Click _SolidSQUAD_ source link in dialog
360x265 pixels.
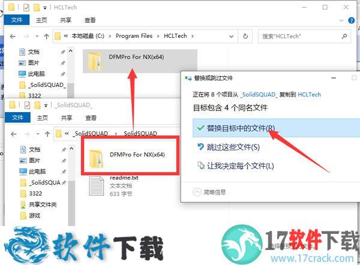pos(259,95)
